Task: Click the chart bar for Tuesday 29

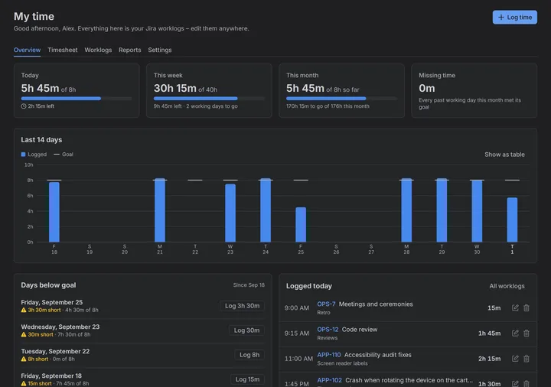Action: [442, 210]
